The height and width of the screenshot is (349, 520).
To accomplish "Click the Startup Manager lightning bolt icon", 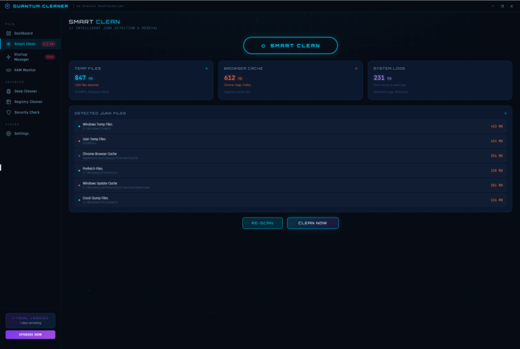I will point(9,57).
